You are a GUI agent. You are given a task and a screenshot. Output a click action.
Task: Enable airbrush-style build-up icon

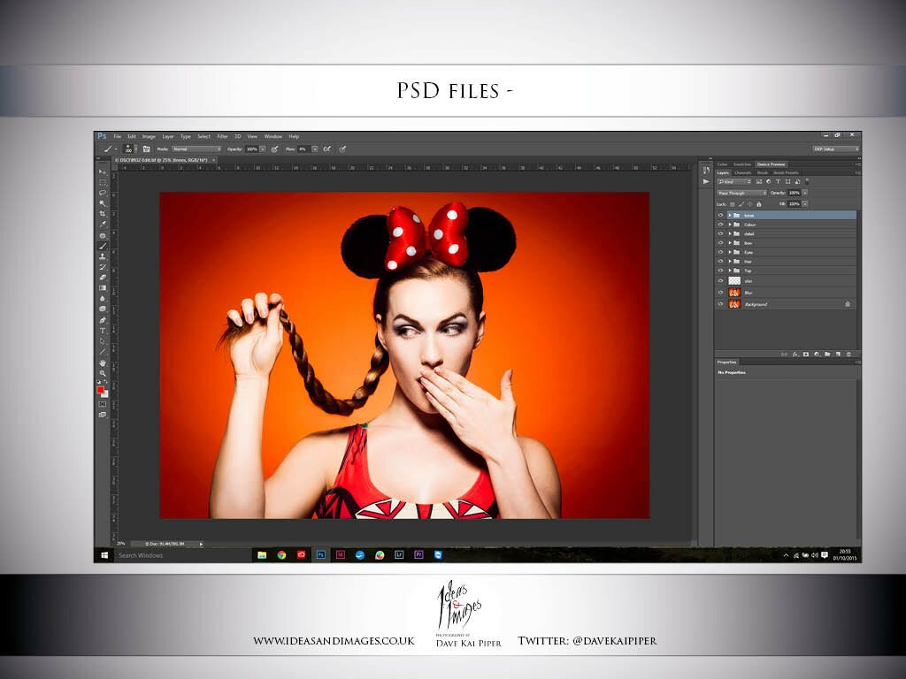327,149
